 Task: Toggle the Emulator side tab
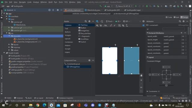[x=190, y=70]
